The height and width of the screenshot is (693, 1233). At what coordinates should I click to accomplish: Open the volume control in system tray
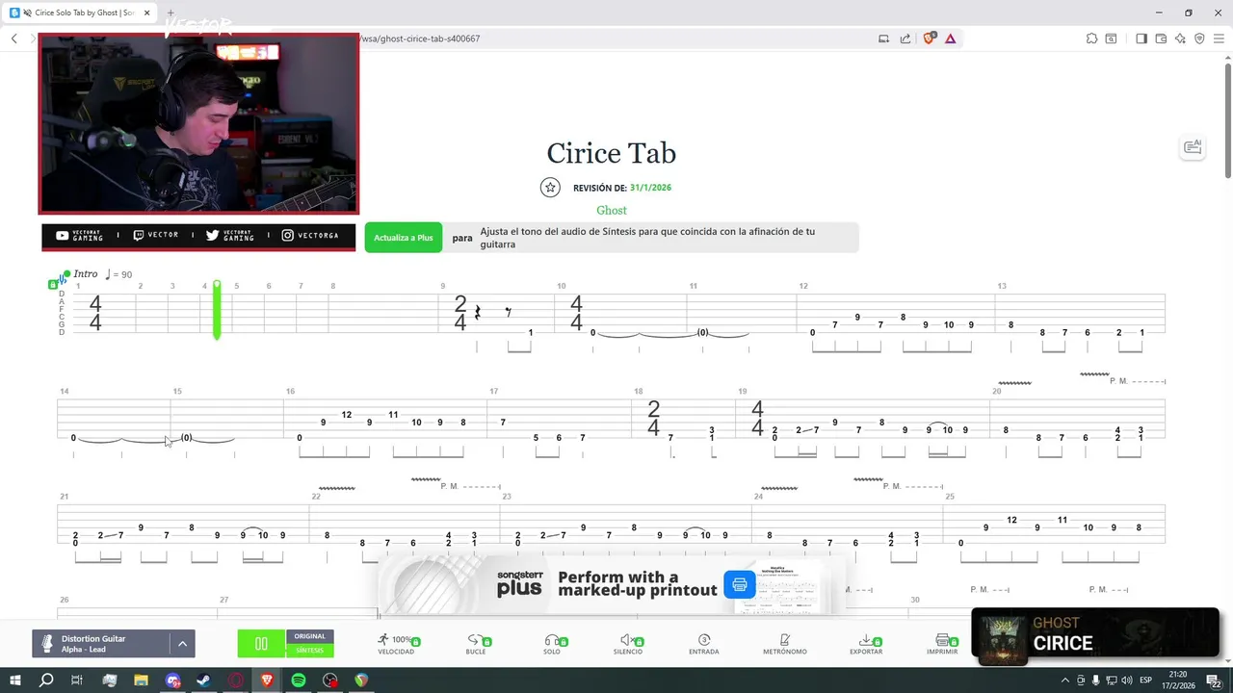[1127, 680]
